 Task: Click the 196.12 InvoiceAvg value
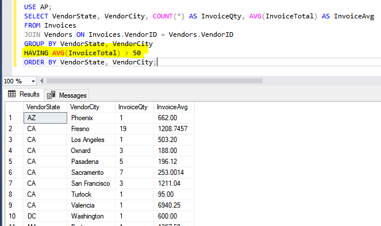pos(167,162)
